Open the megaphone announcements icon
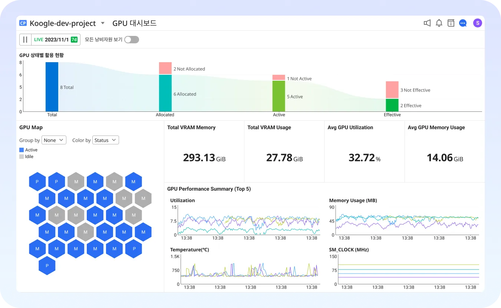501x308 pixels. click(427, 23)
